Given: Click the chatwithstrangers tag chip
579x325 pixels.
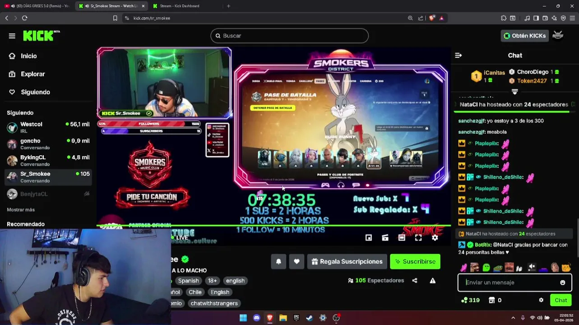Looking at the screenshot, I should [x=214, y=303].
